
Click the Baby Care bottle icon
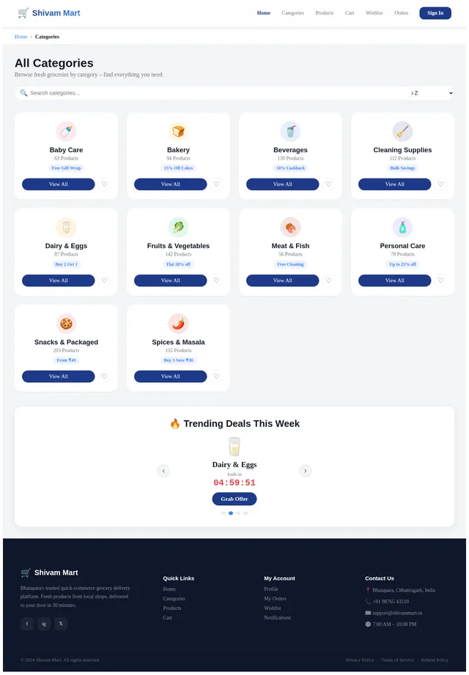point(66,131)
